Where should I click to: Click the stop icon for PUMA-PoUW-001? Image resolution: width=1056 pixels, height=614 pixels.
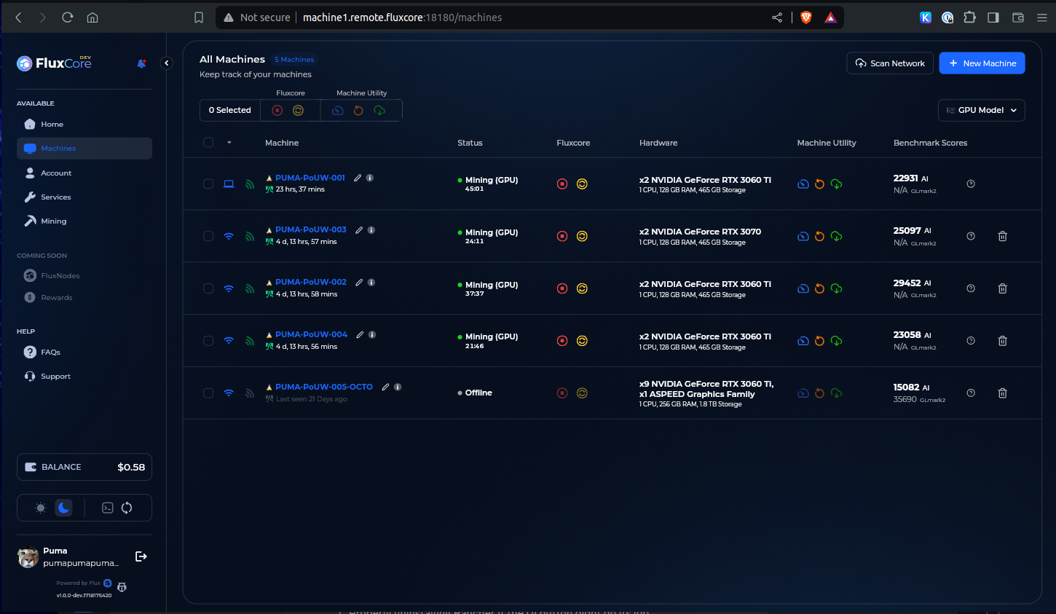562,184
